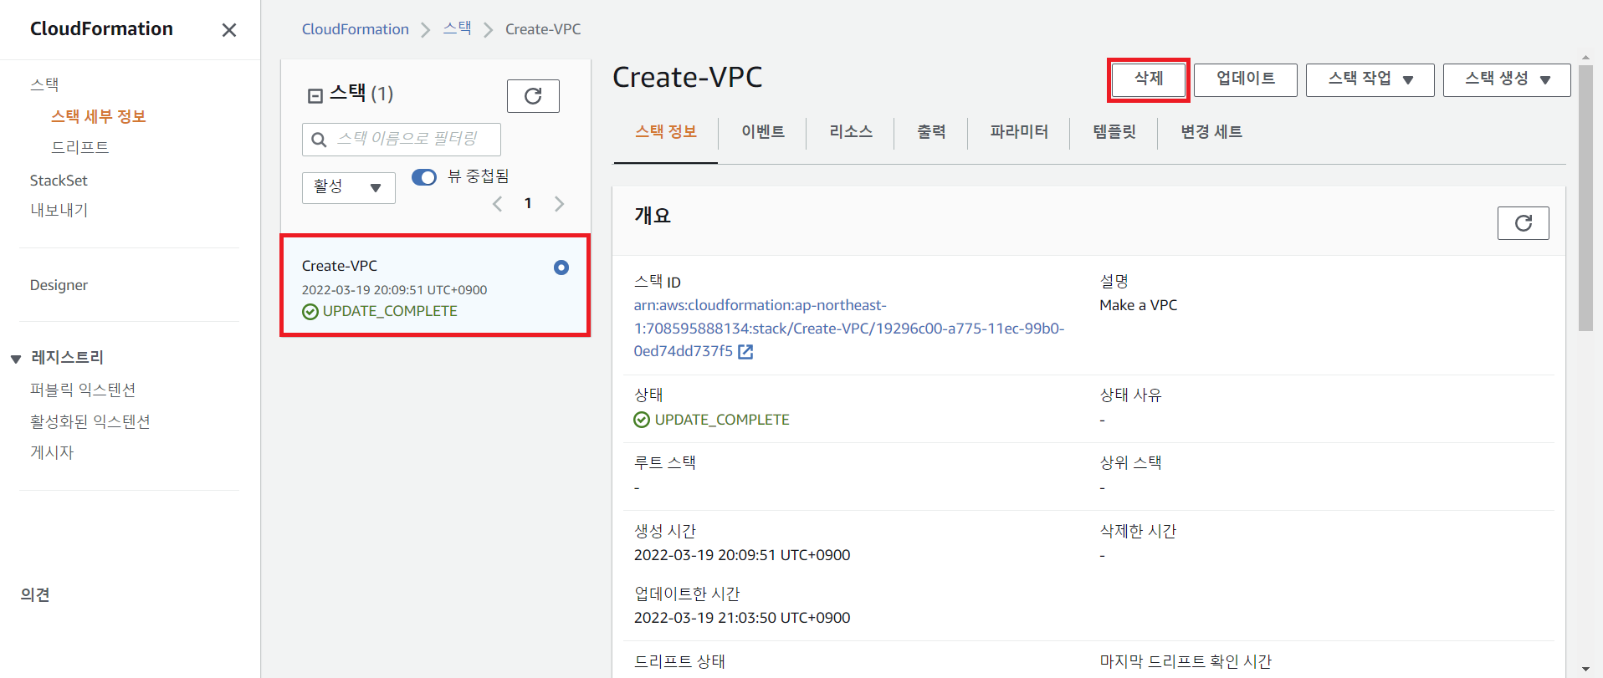This screenshot has height=678, width=1603.
Task: Click creation time 2022-03-19 20:09:51 in overview
Action: pyautogui.click(x=742, y=555)
